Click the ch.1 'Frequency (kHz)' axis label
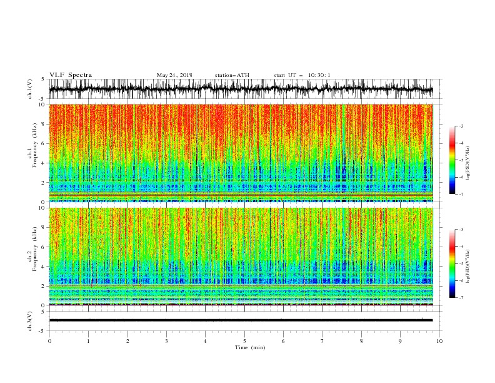The image size is (495, 383). click(35, 146)
